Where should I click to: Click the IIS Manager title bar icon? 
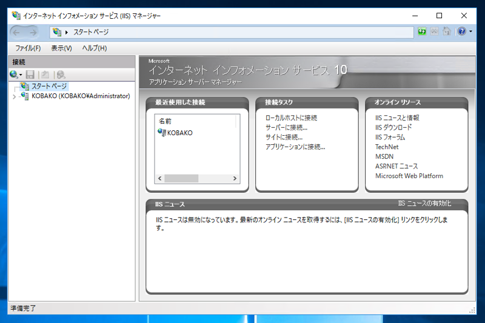click(16, 16)
